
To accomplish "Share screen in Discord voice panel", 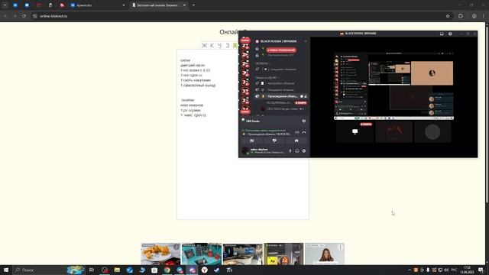I will click(x=274, y=141).
